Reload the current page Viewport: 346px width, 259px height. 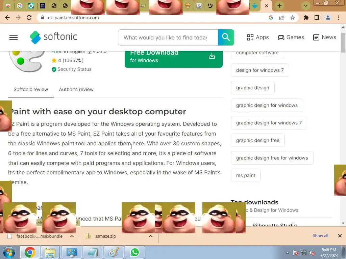[29, 18]
